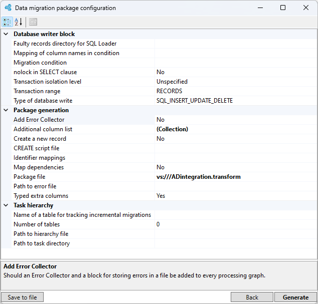Click the Package generation header
Screen dimensions: 318x304
pos(41,110)
